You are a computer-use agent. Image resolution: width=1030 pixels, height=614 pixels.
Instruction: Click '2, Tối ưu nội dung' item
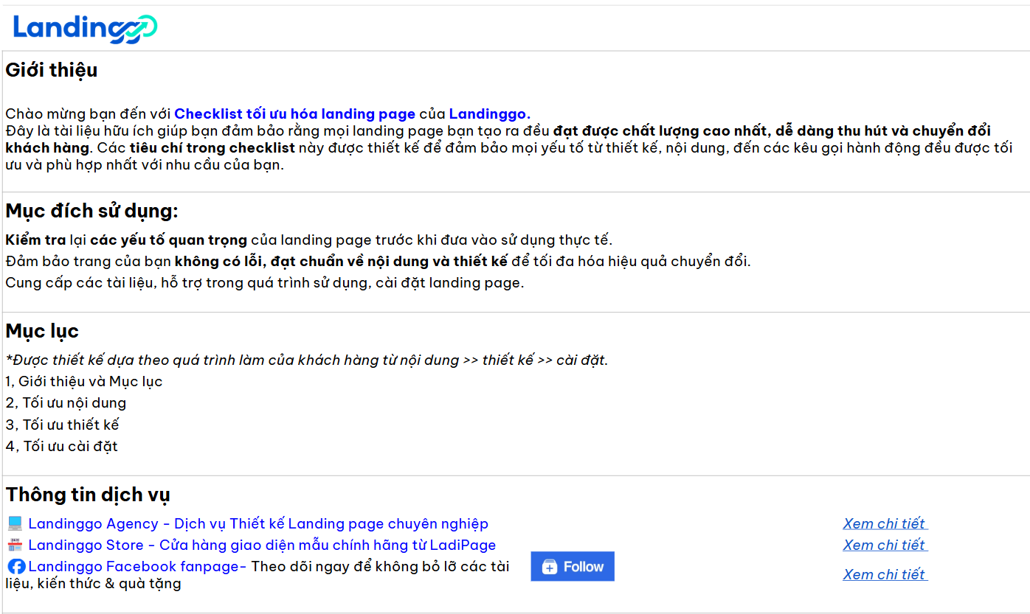tap(66, 403)
